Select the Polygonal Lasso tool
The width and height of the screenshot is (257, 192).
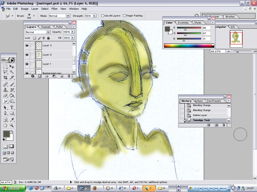[5, 72]
